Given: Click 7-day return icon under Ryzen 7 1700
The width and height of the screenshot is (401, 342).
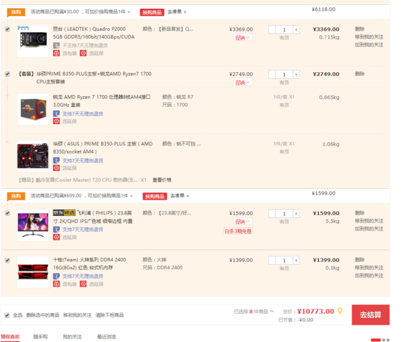Looking at the screenshot, I should click(x=56, y=114).
